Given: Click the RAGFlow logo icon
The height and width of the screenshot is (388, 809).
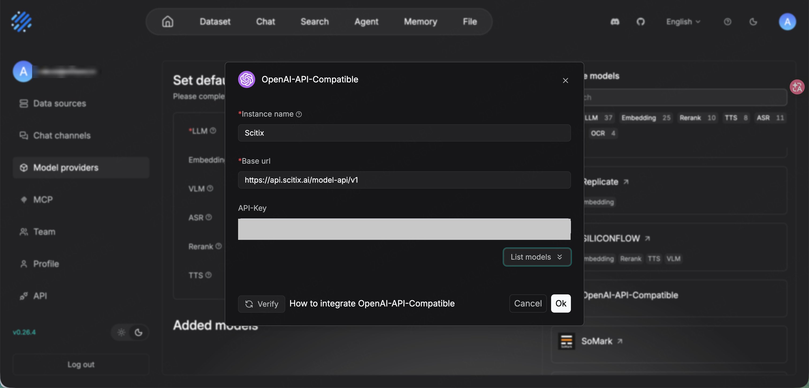Looking at the screenshot, I should click(21, 22).
